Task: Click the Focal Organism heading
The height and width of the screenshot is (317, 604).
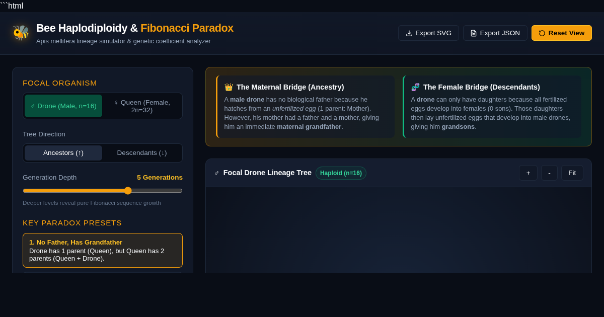Action: [60, 83]
